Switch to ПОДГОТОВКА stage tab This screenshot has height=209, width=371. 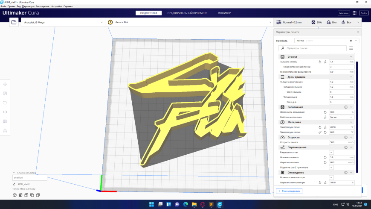pyautogui.click(x=148, y=13)
